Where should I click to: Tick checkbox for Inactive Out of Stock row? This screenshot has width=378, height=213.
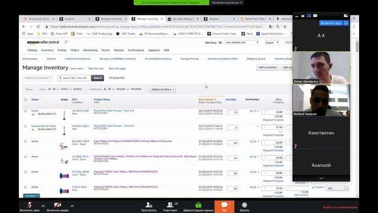tap(25, 126)
